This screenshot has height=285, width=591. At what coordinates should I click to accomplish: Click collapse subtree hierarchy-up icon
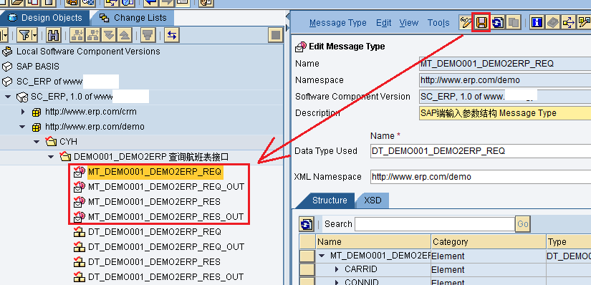(x=93, y=36)
